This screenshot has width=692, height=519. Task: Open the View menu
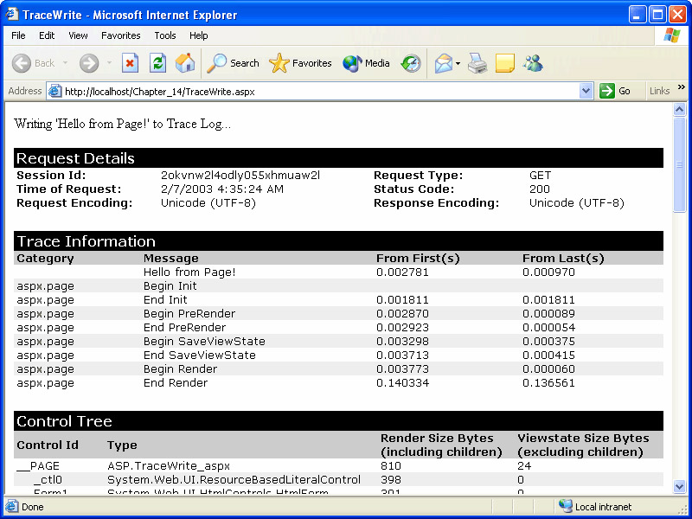(78, 35)
